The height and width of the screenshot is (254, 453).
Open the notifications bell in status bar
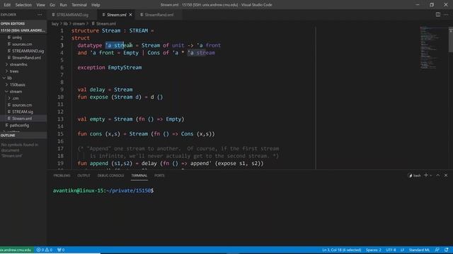tap(447, 250)
